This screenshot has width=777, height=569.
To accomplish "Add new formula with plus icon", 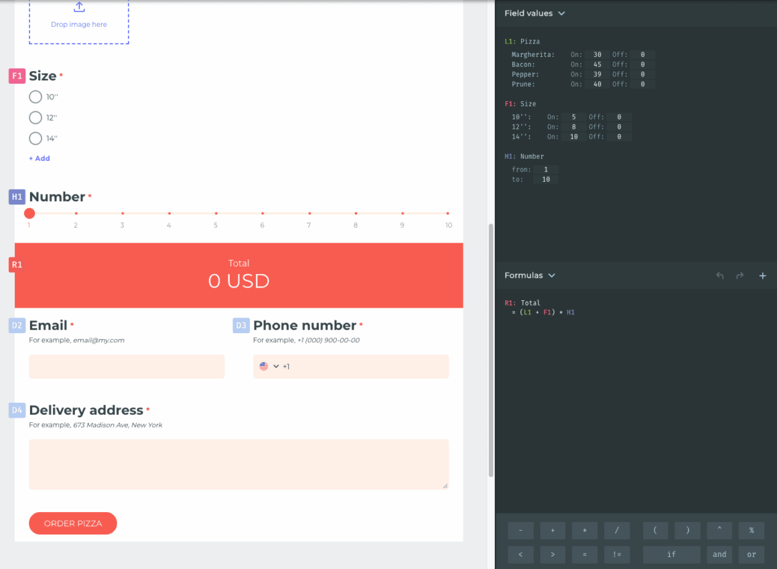I will click(762, 275).
